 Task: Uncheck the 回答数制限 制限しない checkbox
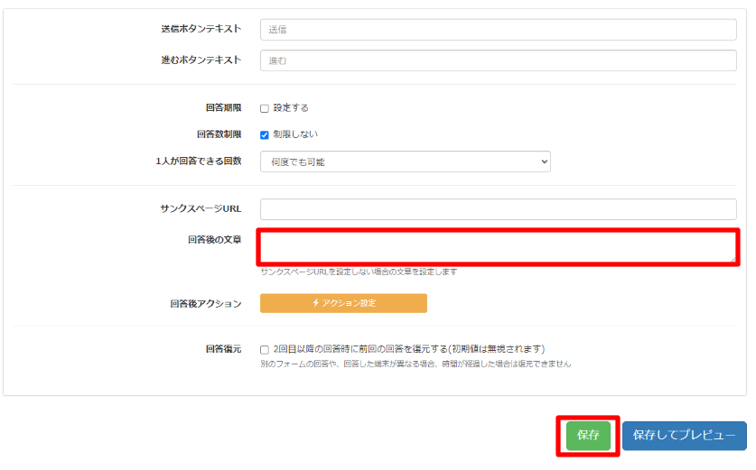pyautogui.click(x=265, y=134)
